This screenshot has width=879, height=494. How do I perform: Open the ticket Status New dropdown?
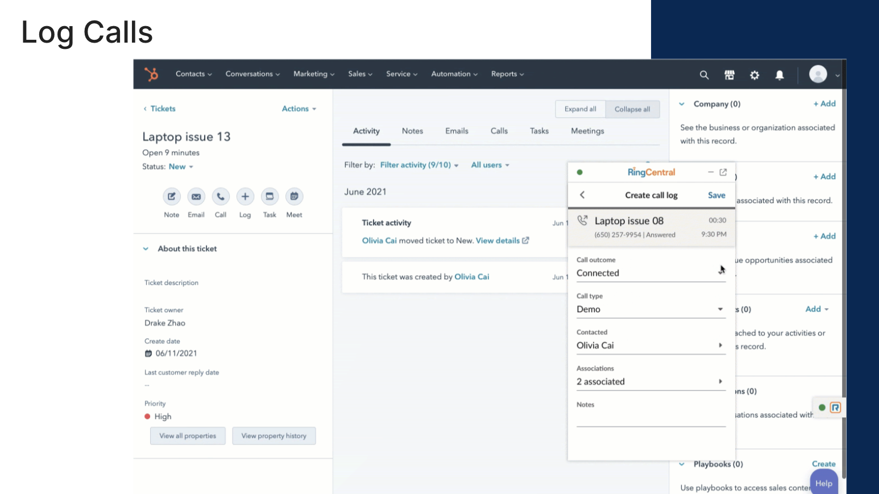pos(181,166)
